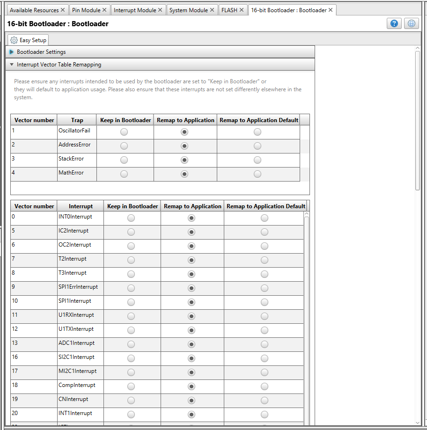Select the INT1Interrupt name cell

[81, 415]
